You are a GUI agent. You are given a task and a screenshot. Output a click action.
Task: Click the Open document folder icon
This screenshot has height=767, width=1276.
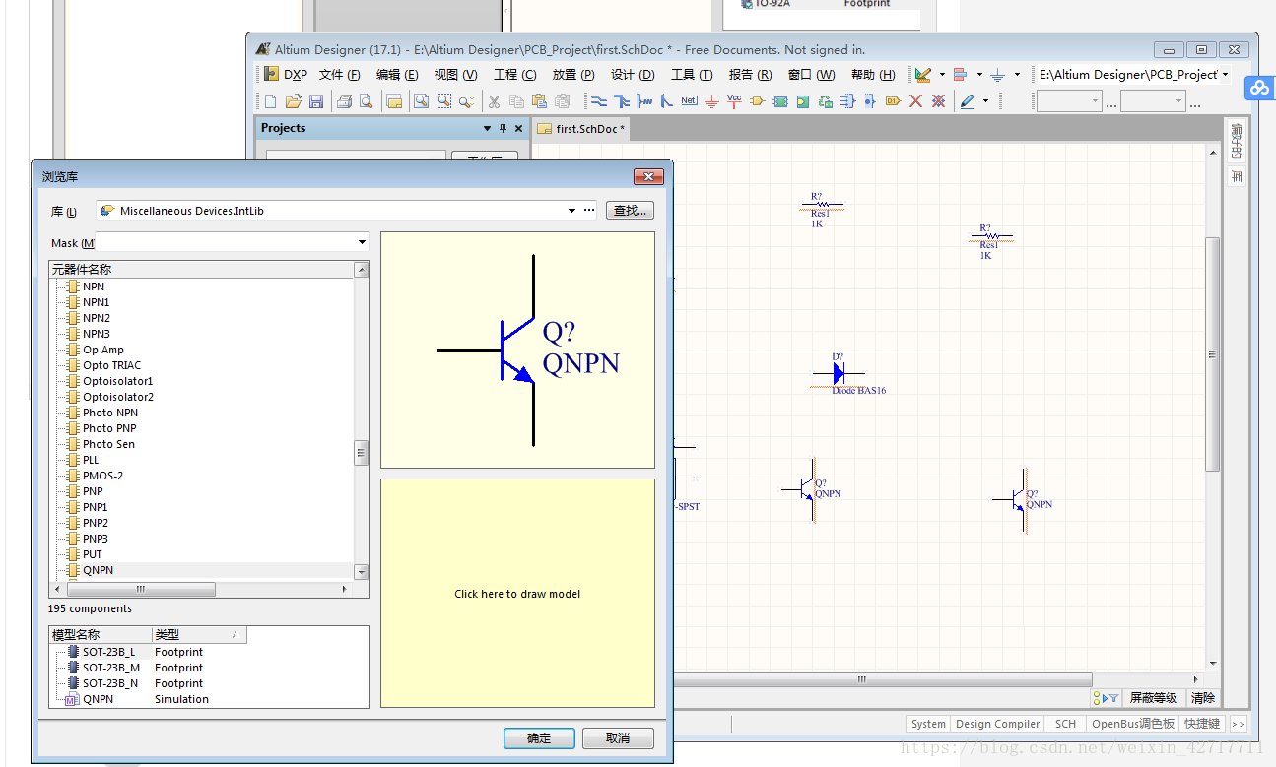pyautogui.click(x=293, y=101)
